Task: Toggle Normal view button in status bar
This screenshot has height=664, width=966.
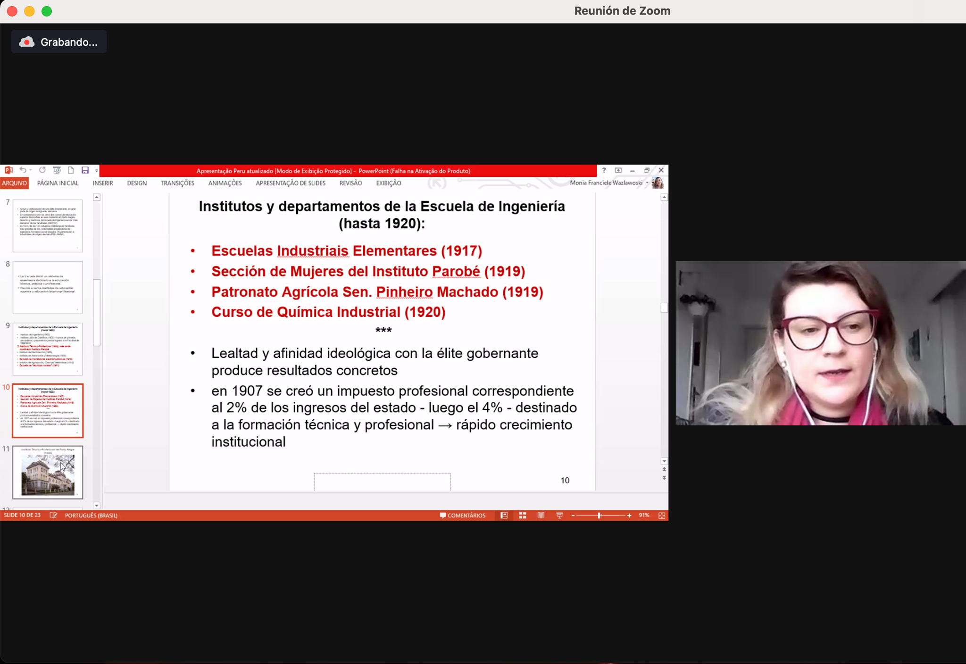Action: click(504, 515)
